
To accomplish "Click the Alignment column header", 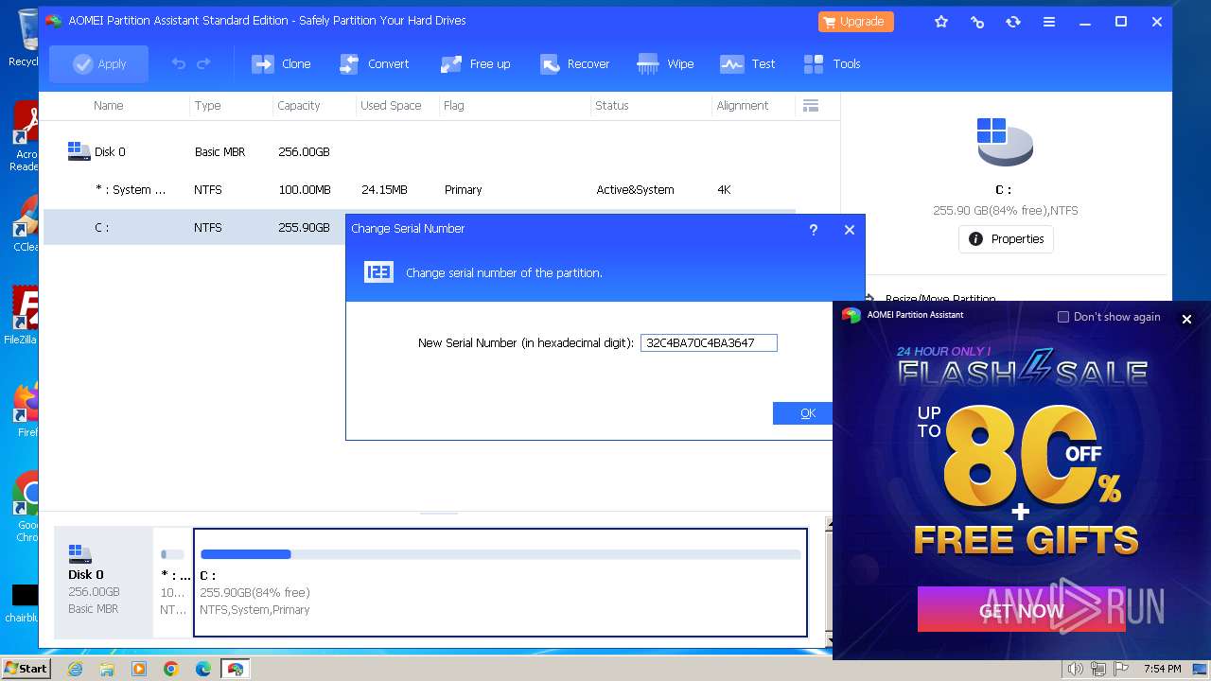I will [x=743, y=106].
